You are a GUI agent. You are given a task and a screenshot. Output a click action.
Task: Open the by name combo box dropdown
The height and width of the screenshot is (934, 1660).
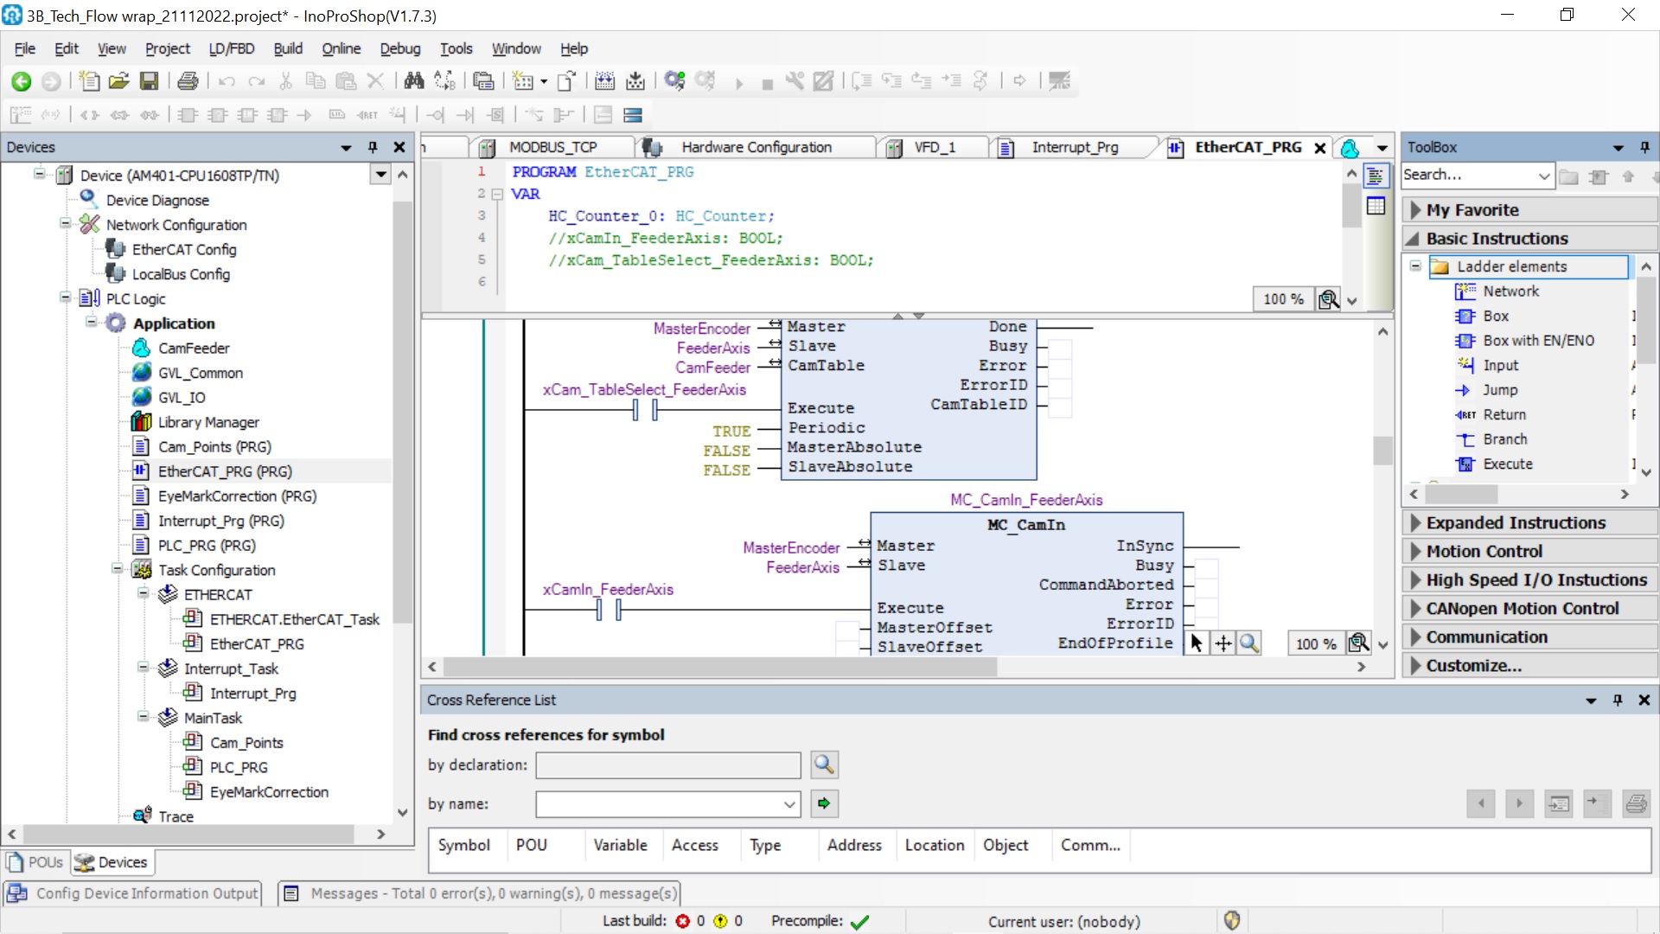(x=789, y=804)
